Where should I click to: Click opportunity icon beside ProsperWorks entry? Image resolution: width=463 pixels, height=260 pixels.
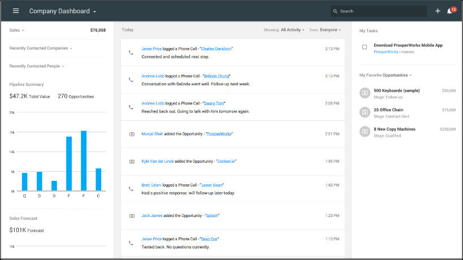pyautogui.click(x=131, y=134)
